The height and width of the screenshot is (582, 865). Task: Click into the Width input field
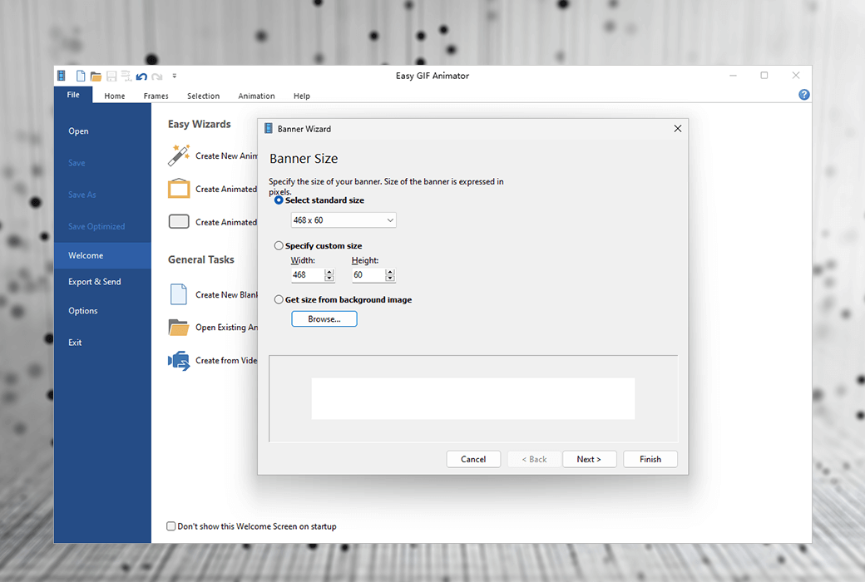307,274
